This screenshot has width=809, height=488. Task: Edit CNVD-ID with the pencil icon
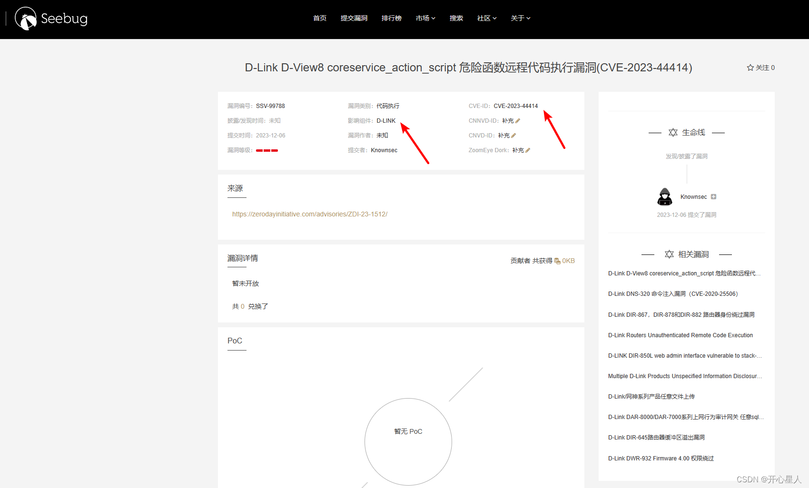tap(513, 136)
